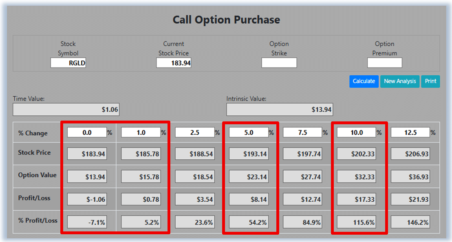This screenshot has height=242, width=452.
Task: Click the Intrinsic Value field showing $13.94
Action: [280, 110]
